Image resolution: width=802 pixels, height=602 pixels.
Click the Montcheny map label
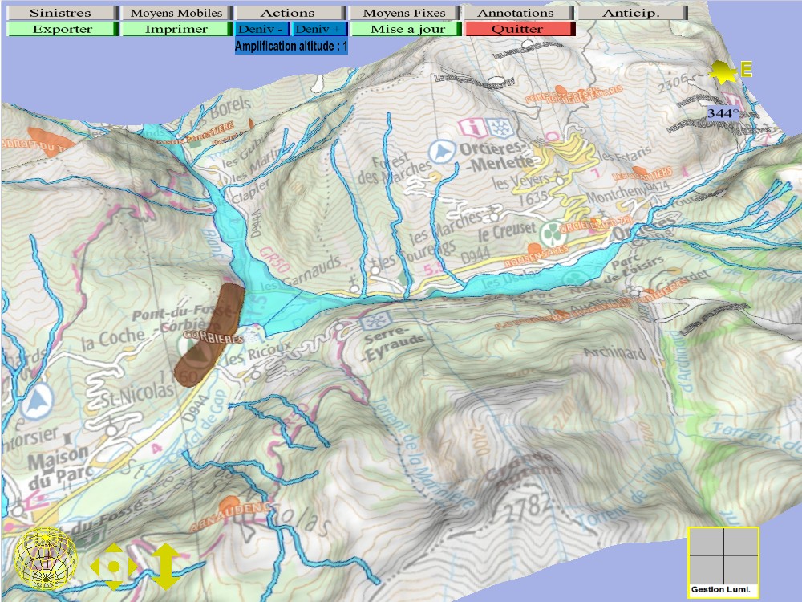(618, 194)
